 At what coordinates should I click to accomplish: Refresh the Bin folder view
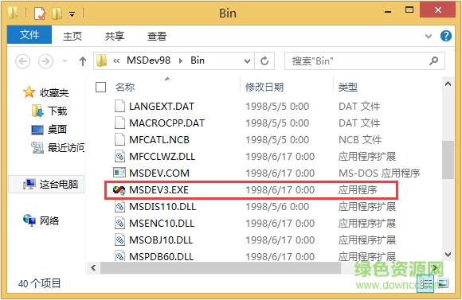click(264, 61)
